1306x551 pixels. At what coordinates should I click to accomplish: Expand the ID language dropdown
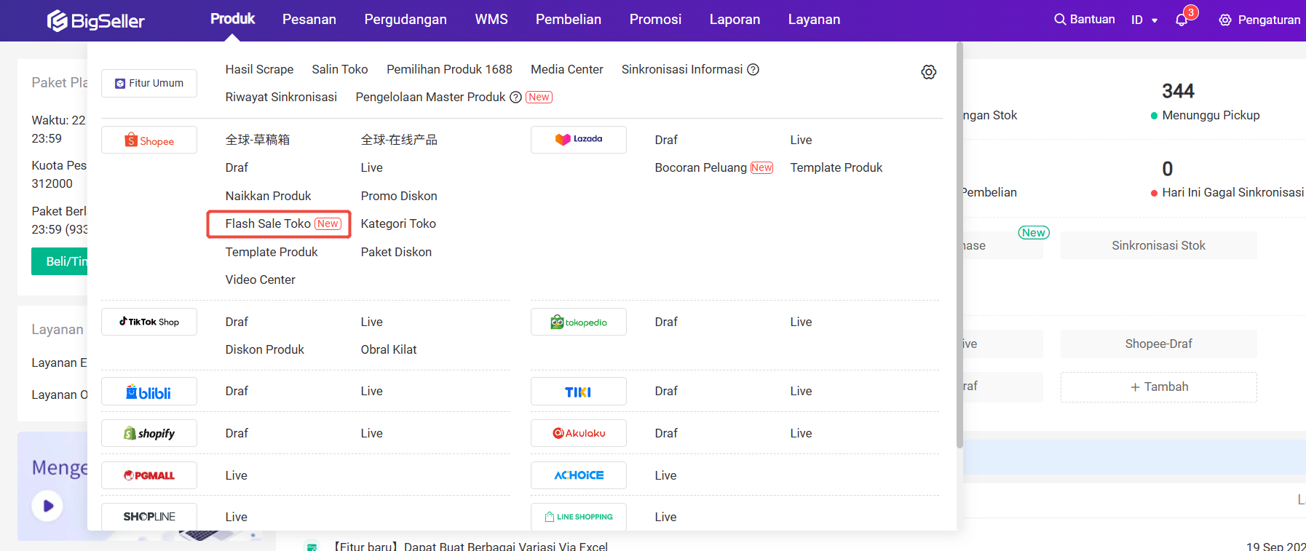pos(1144,20)
